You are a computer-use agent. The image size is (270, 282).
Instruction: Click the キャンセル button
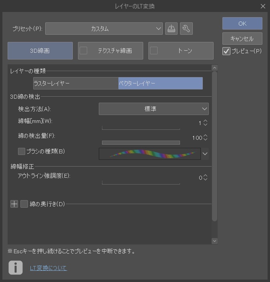(x=242, y=38)
